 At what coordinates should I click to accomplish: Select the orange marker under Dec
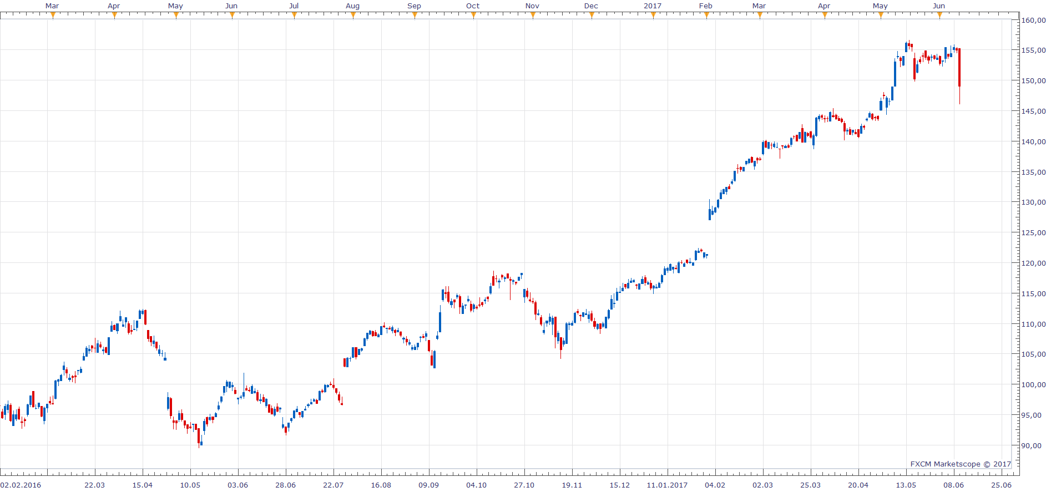592,15
